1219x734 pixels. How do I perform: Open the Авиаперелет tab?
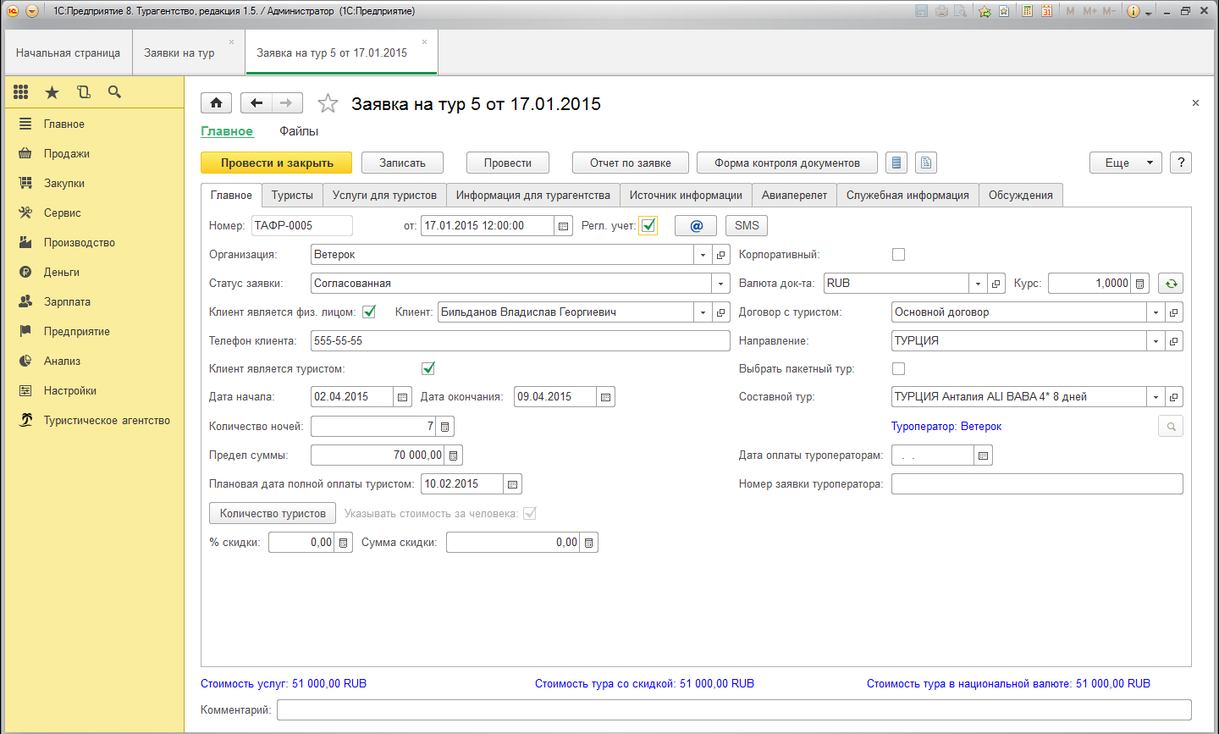[794, 196]
